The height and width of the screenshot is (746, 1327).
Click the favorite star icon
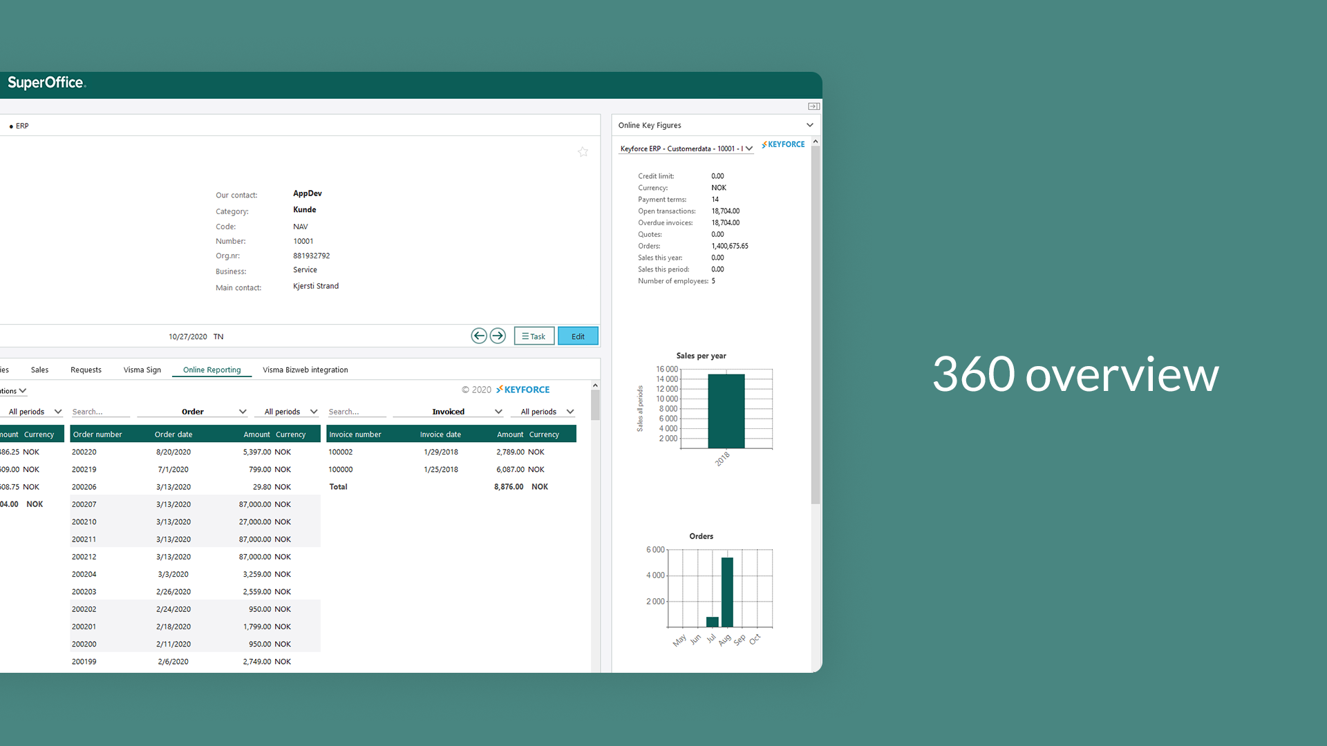tap(583, 152)
